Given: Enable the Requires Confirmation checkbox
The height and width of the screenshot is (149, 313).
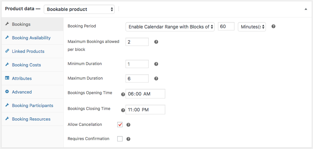Looking at the screenshot, I should click(x=120, y=139).
